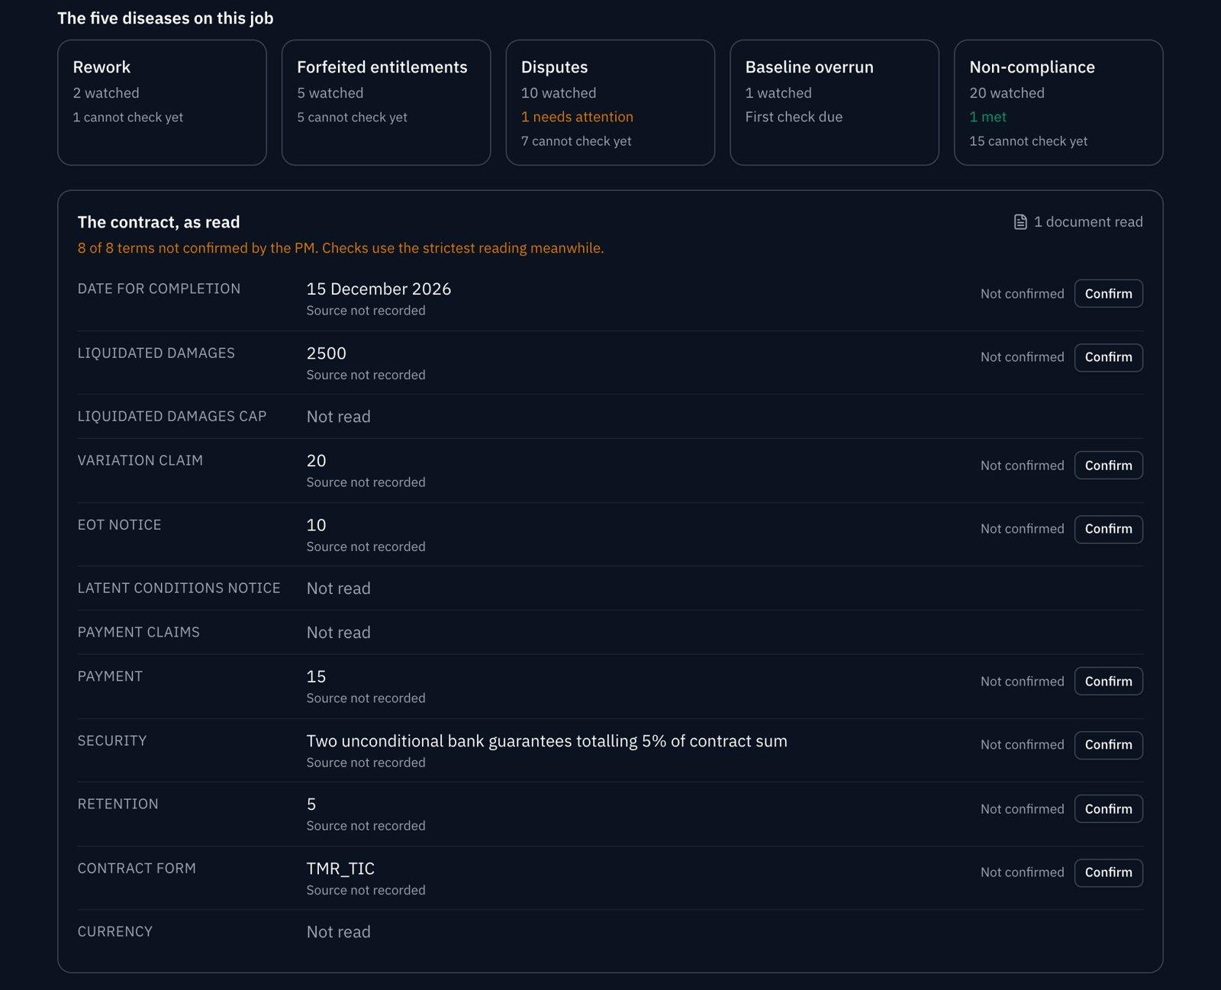Viewport: 1221px width, 990px height.
Task: Click 'Not confirmed' status for Retention
Action: 1022,809
